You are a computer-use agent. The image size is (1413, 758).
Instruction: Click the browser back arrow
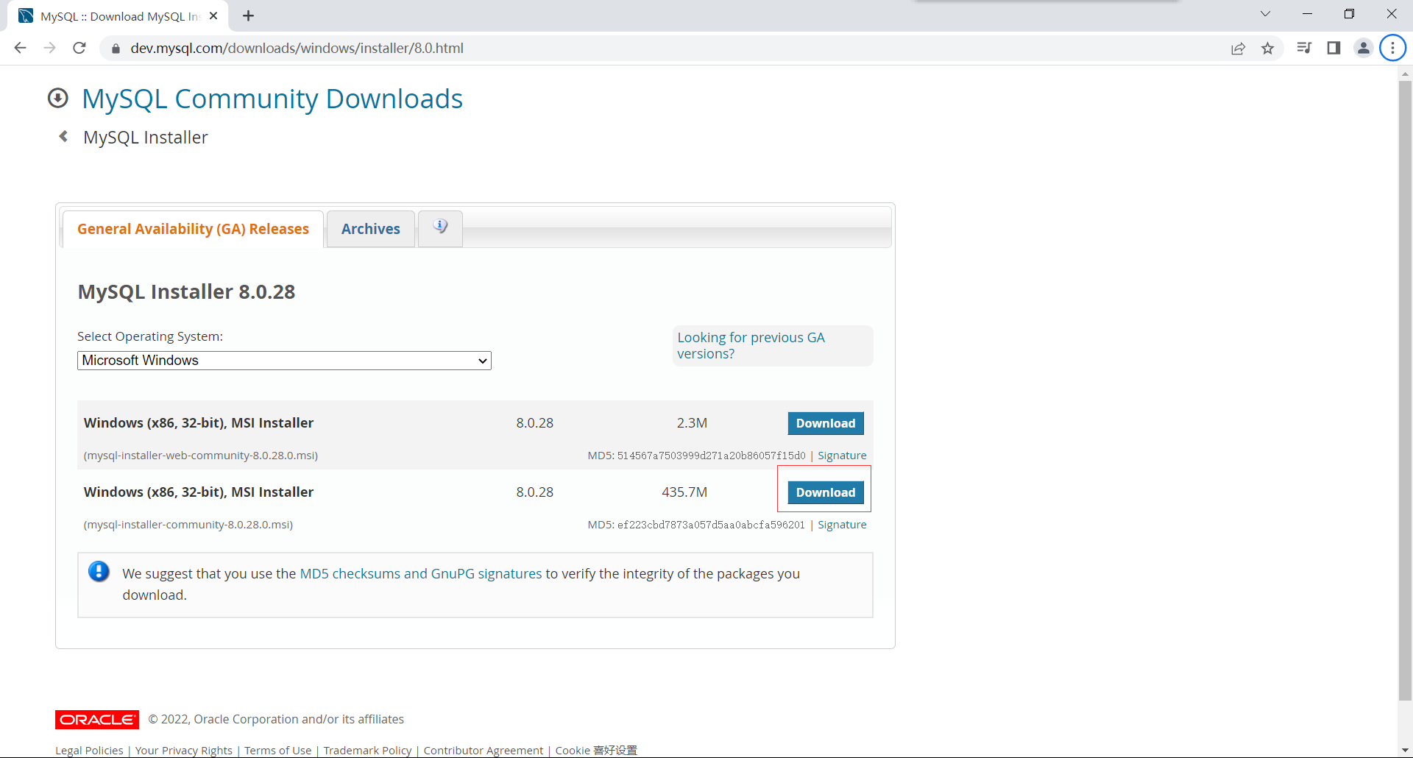click(20, 48)
